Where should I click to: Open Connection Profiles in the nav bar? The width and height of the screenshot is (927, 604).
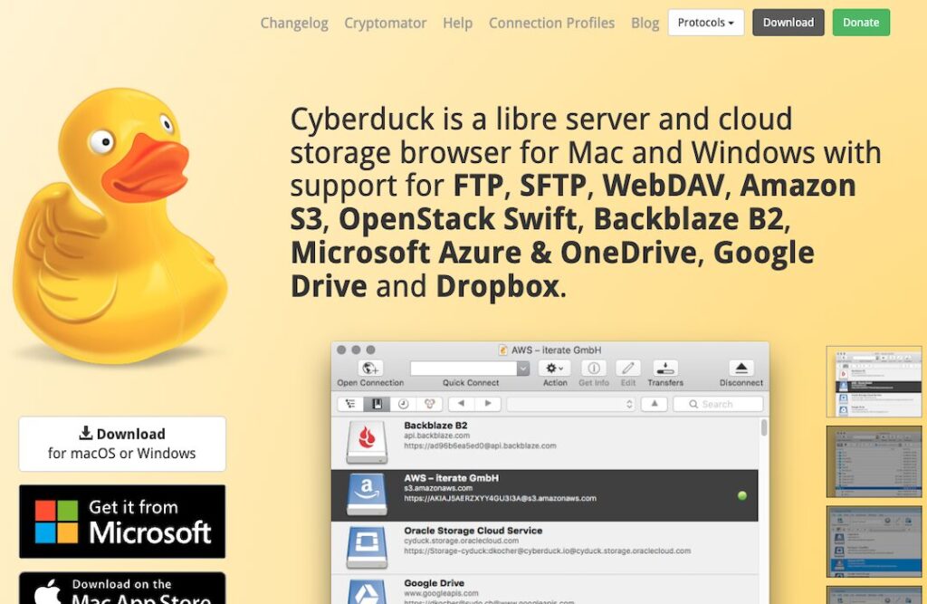(x=551, y=23)
